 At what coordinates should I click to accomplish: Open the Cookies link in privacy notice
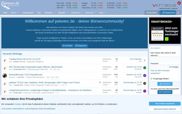tap(18, 104)
